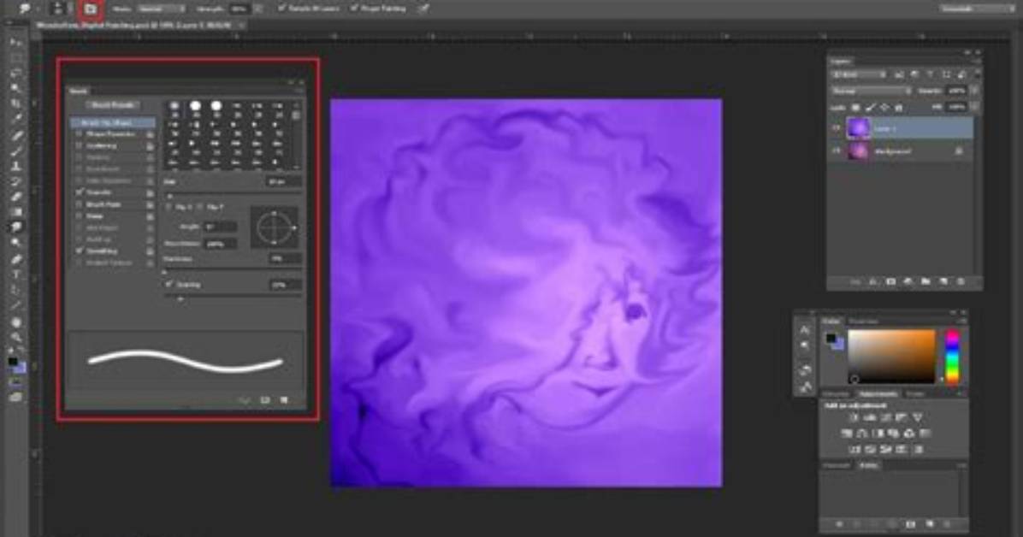Screen dimensions: 1023x537
Task: Click the Delete layer trash icon
Action: click(x=961, y=282)
